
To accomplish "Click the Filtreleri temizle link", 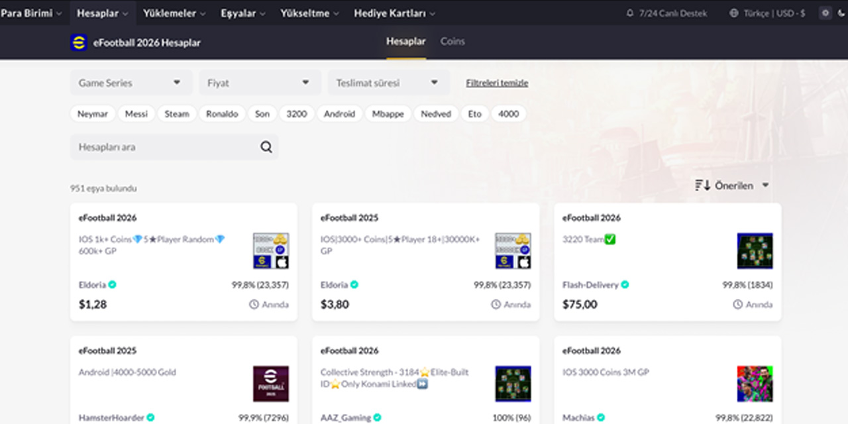I will pos(497,83).
